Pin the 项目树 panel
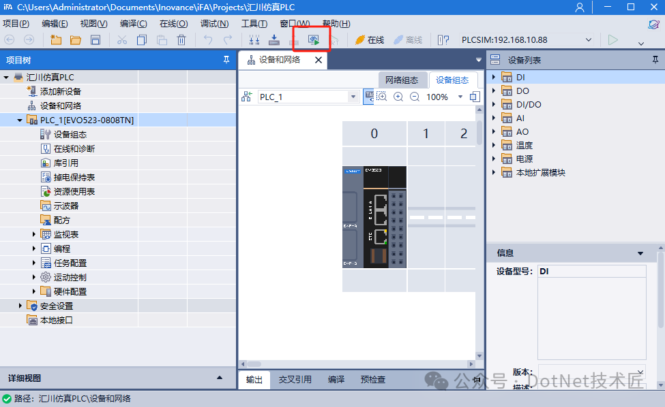665x407 pixels. click(226, 60)
